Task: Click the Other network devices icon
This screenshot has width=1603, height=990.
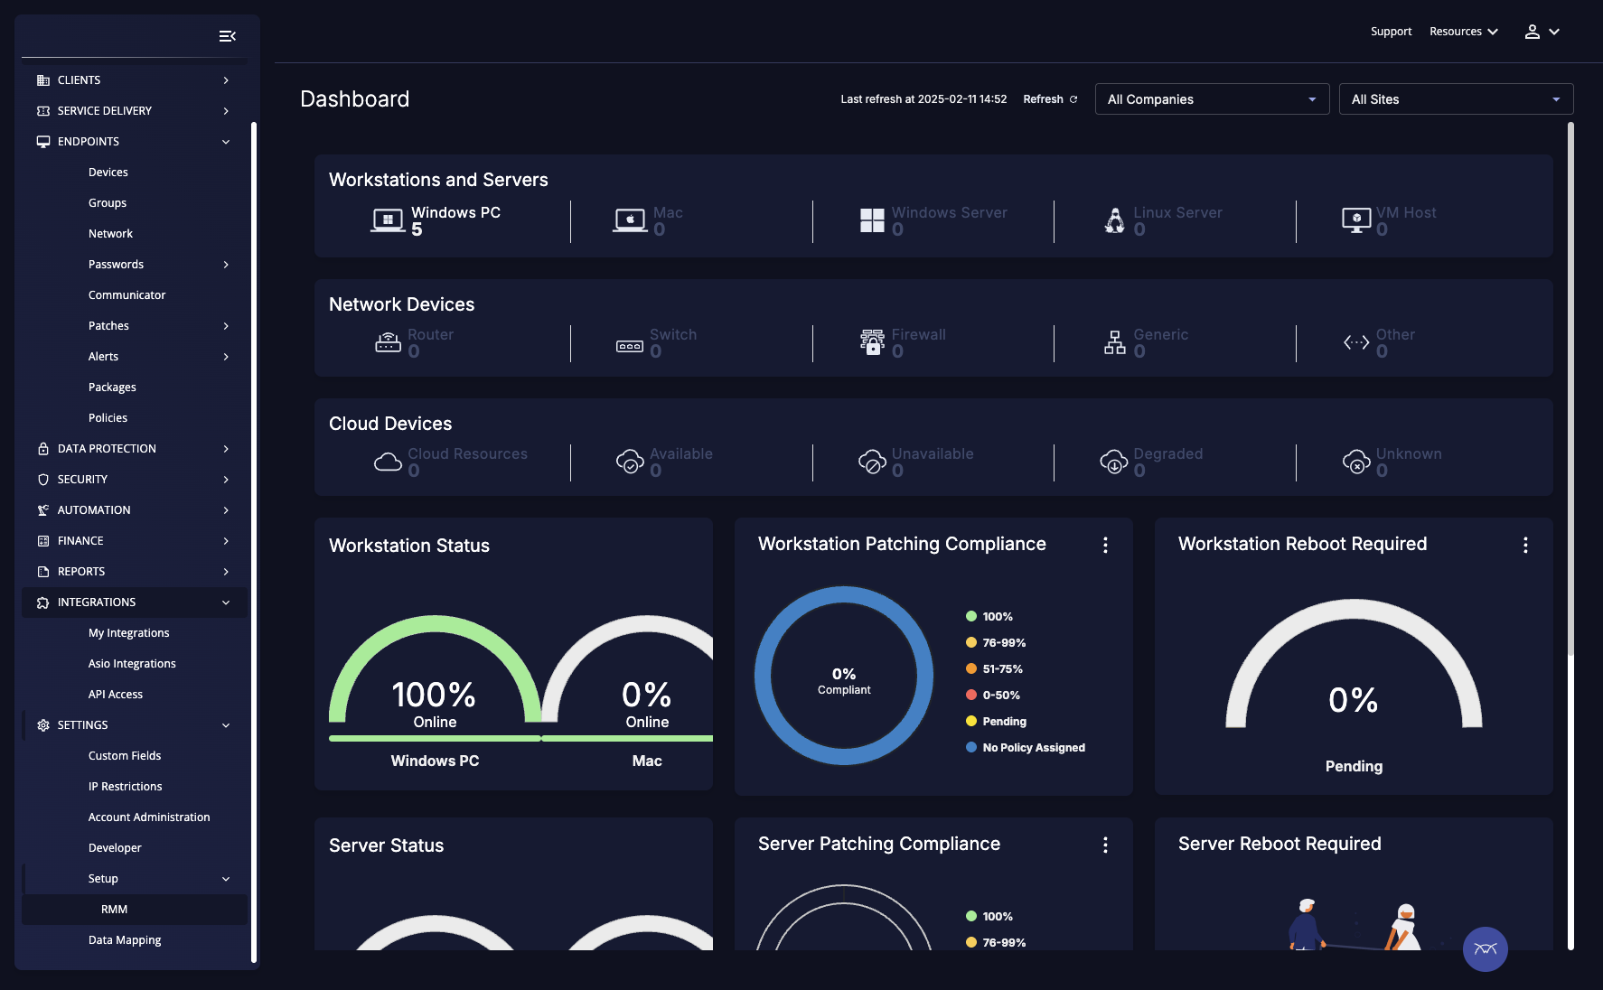Action: (x=1356, y=342)
